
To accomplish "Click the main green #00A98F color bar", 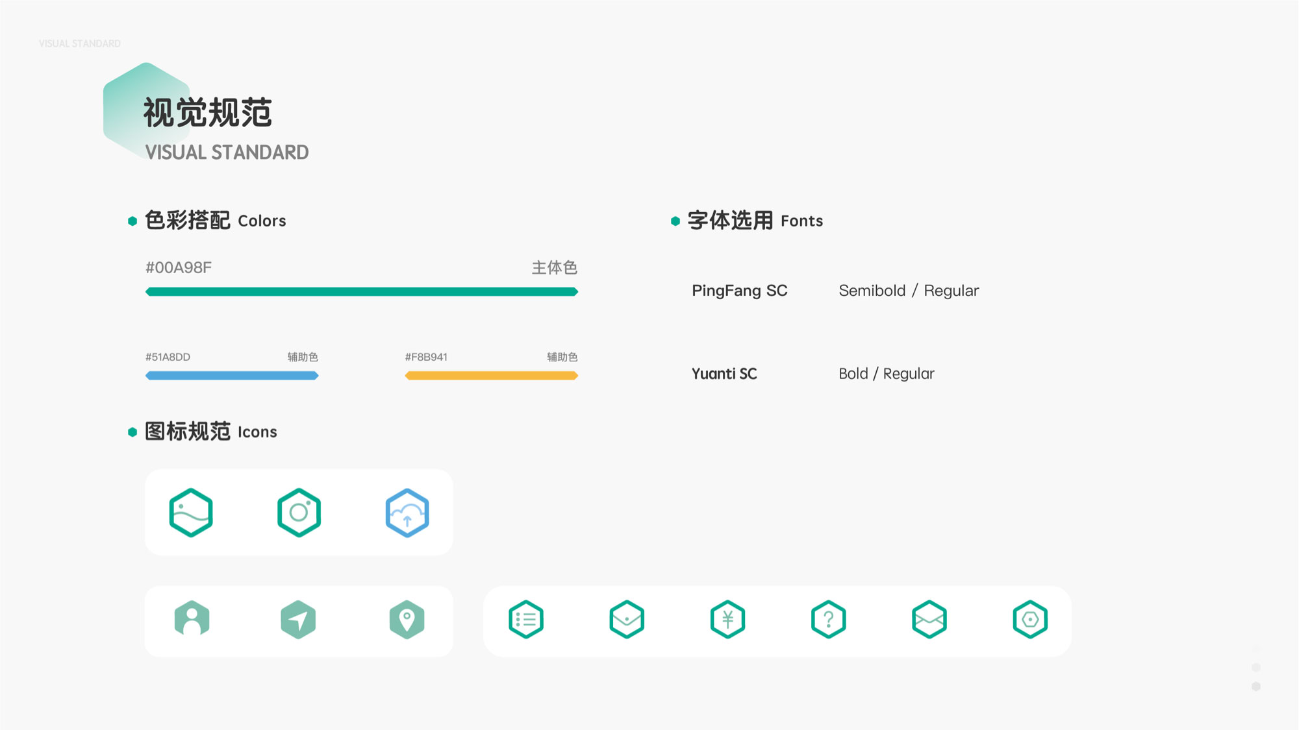I will (x=362, y=291).
